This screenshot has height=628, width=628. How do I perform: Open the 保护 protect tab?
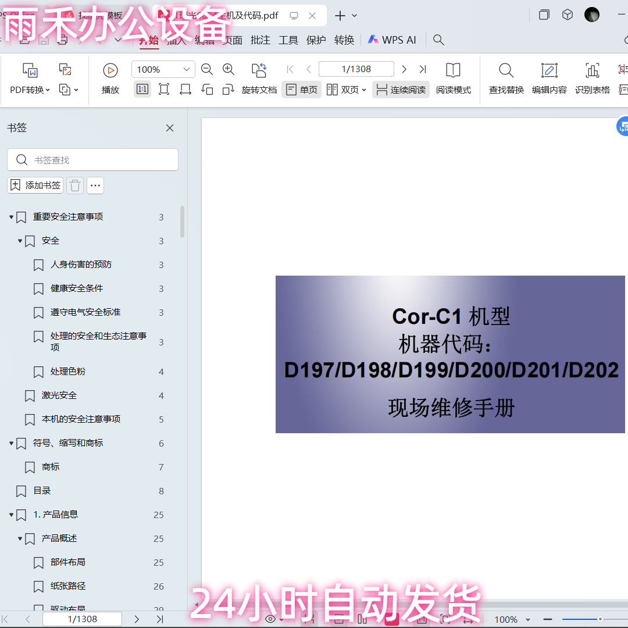tap(316, 40)
